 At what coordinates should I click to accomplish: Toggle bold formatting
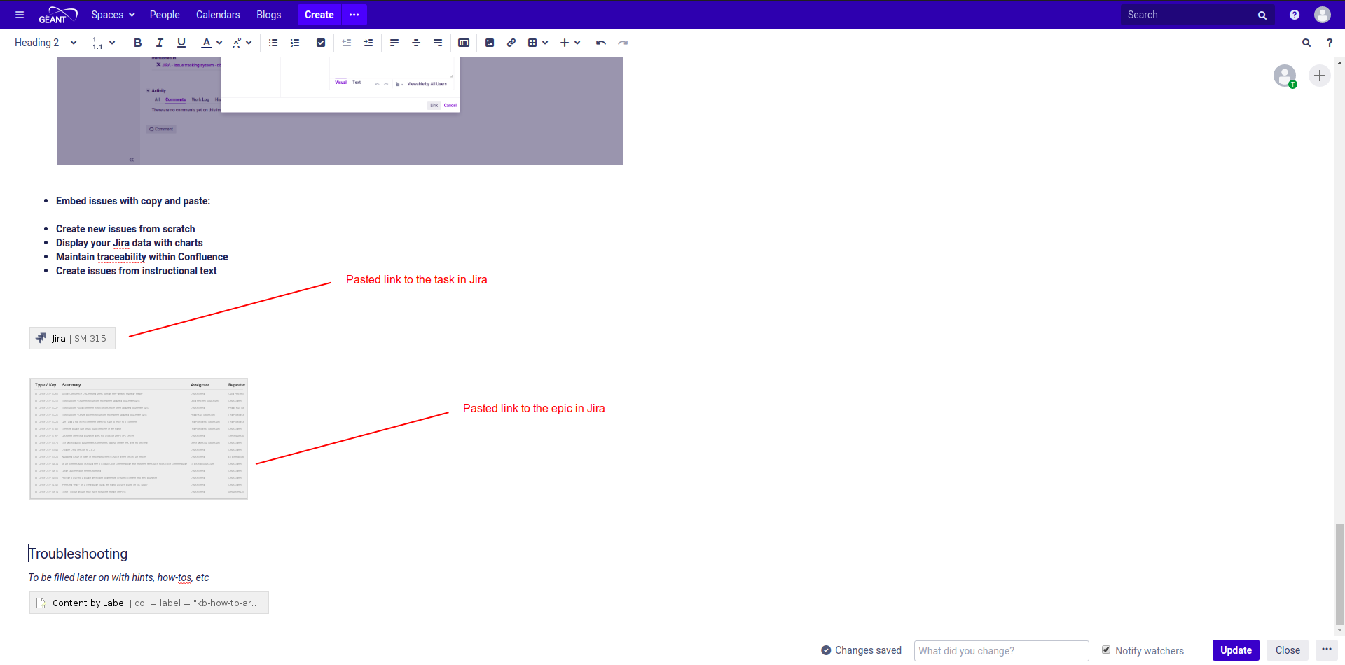click(138, 43)
